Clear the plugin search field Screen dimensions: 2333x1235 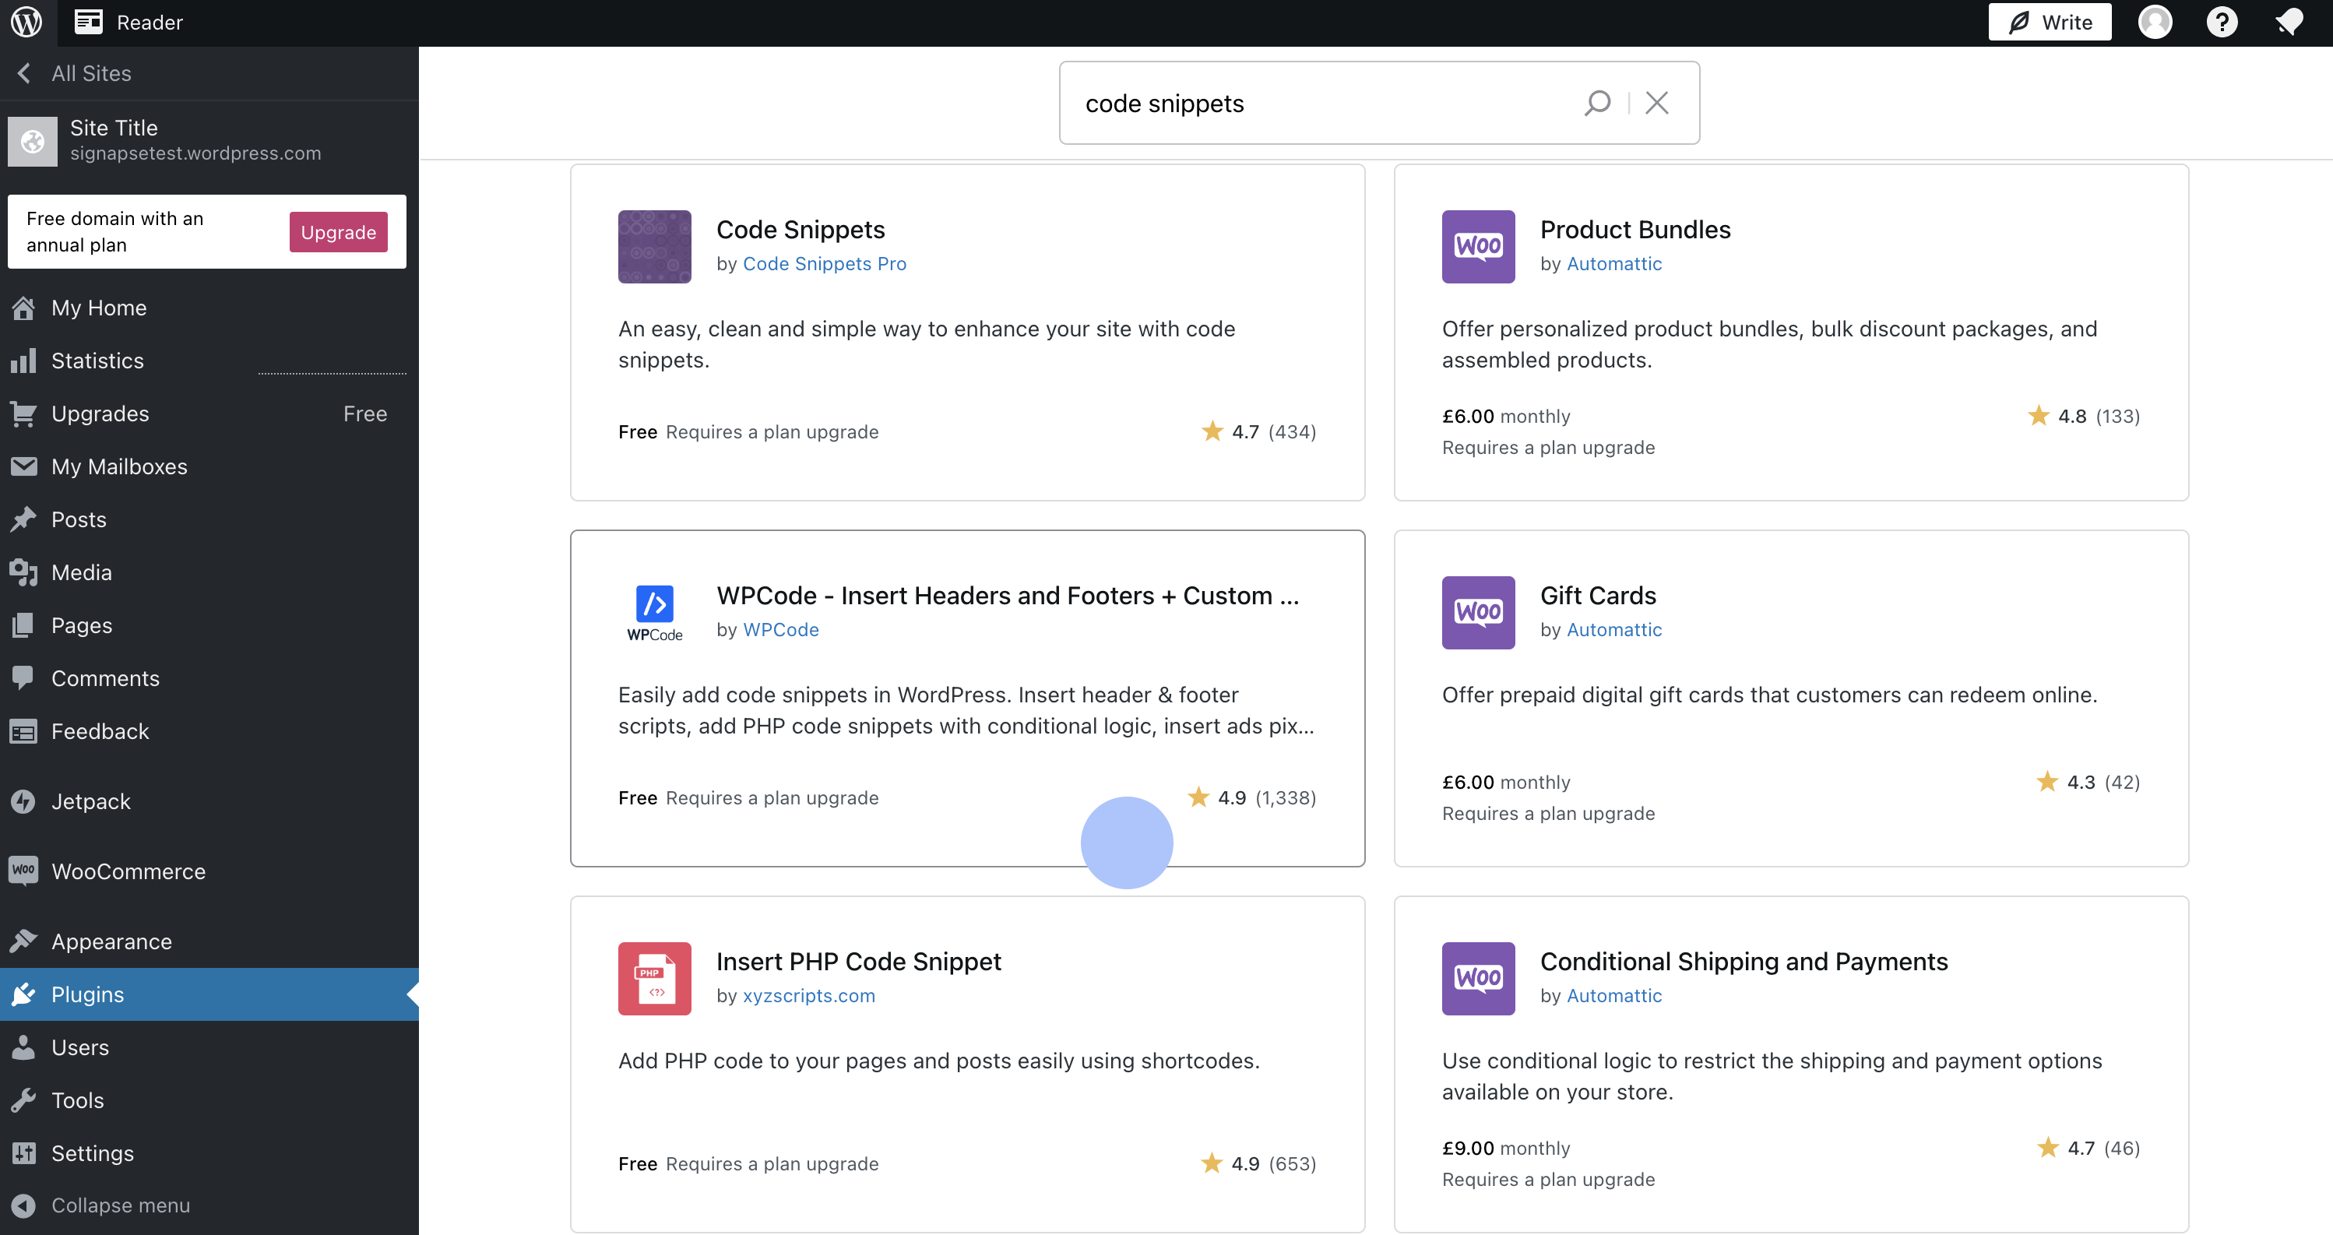1656,102
